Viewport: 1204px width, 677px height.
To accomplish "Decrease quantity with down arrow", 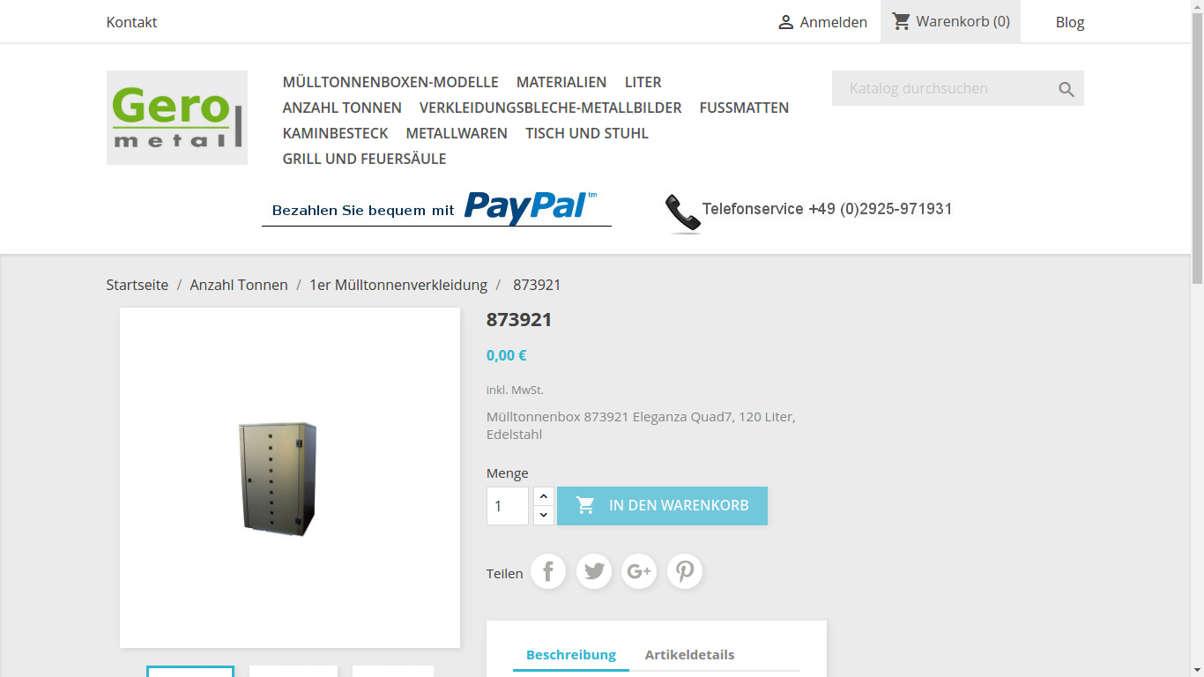I will (x=544, y=515).
